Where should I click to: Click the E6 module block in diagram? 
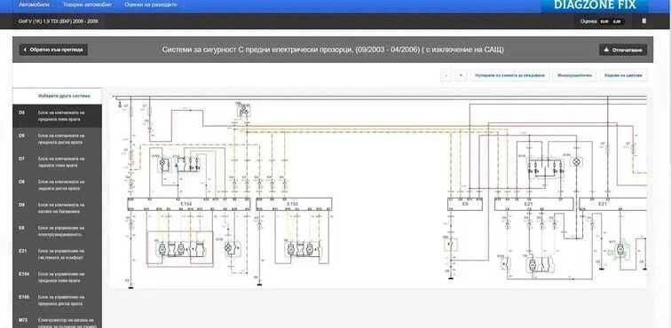tap(465, 204)
